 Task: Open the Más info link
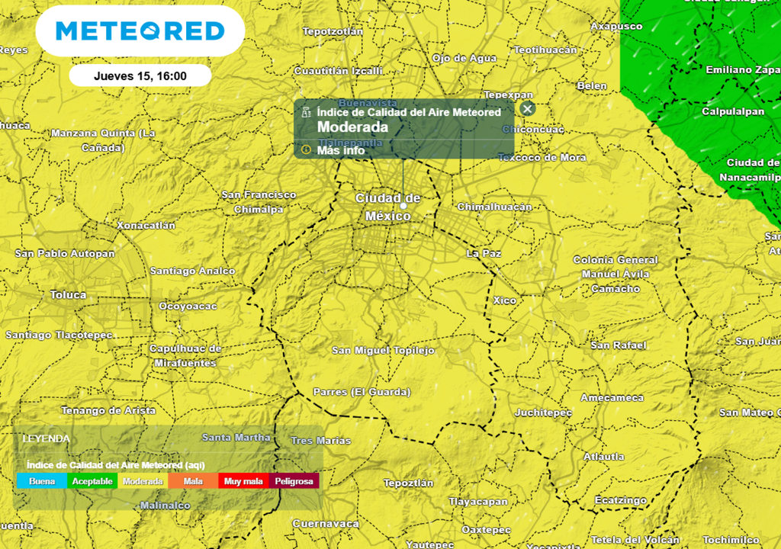tap(341, 150)
